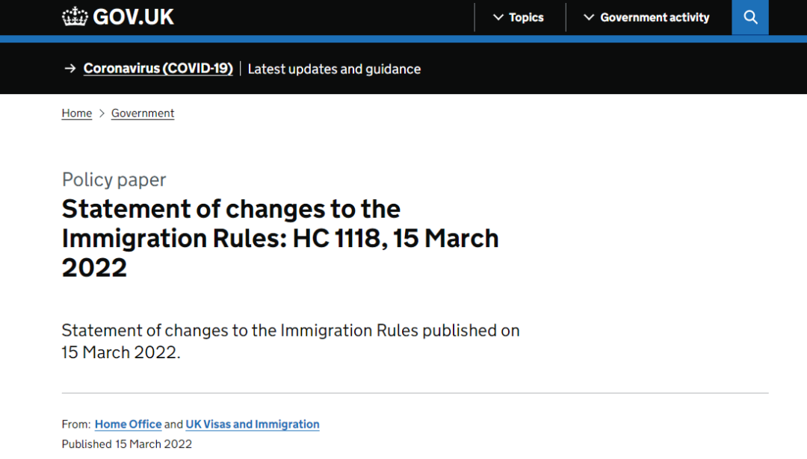
Task: Click the Policy paper label
Action: point(114,180)
